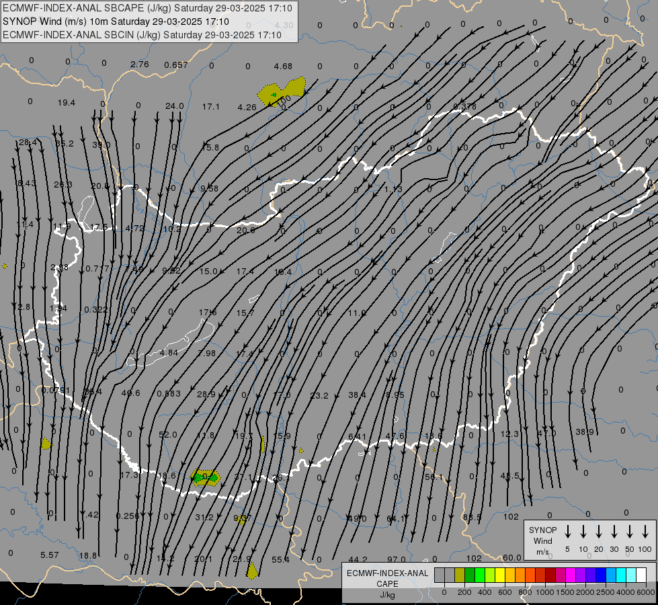
Task: Click the map value 1.13
Action: 393,189
